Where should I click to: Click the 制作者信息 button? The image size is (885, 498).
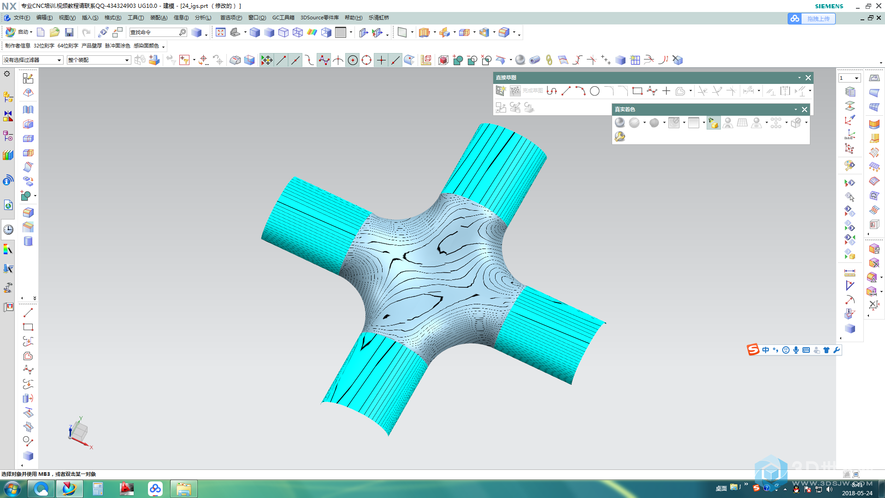click(18, 46)
